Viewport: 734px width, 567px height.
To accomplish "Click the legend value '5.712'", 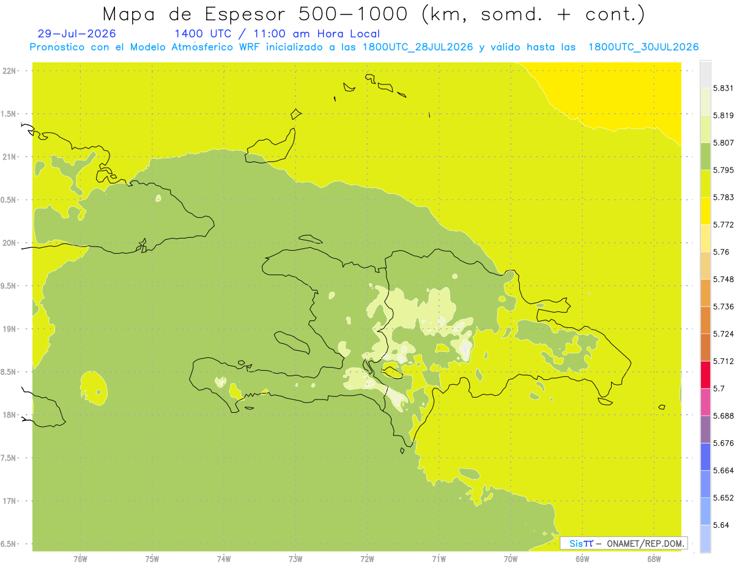I will pos(723,361).
